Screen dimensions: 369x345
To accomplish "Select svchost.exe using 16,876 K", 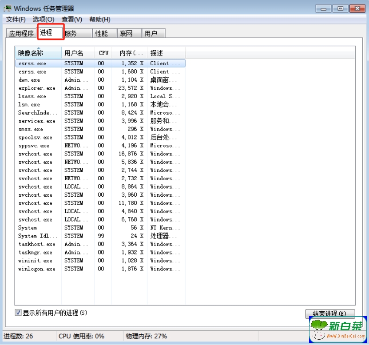I will [x=100, y=154].
